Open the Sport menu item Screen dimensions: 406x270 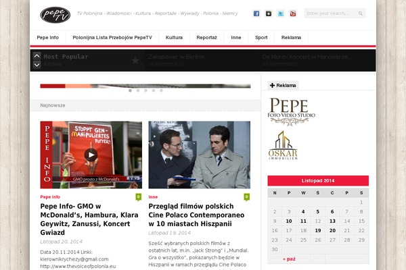(261, 38)
